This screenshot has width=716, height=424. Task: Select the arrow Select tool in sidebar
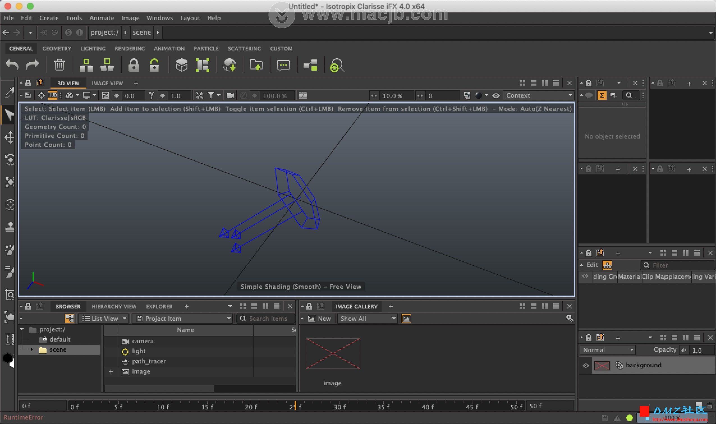[9, 115]
